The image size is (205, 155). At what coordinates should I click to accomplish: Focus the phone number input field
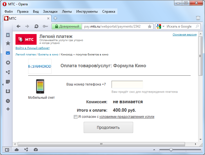click(127, 84)
